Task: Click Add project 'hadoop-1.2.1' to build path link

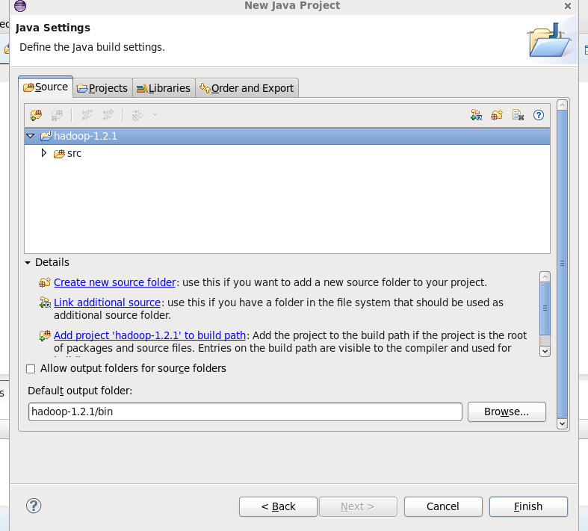Action: coord(150,335)
